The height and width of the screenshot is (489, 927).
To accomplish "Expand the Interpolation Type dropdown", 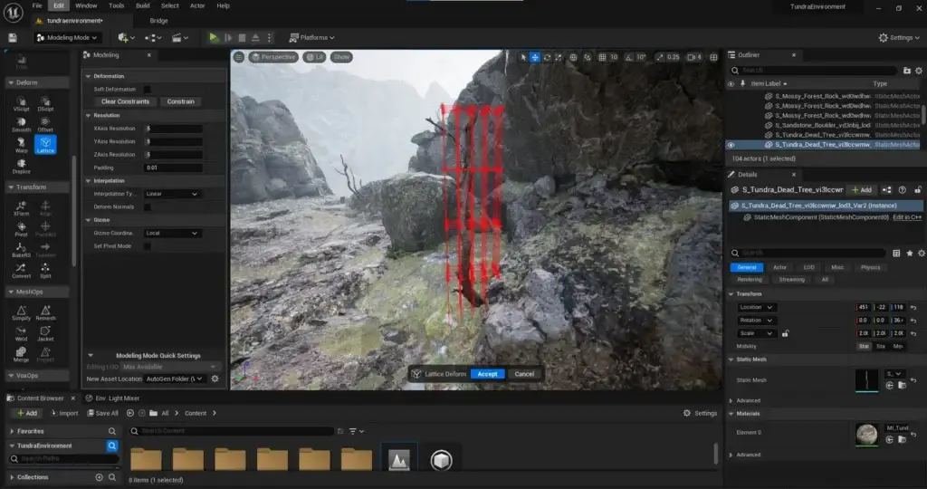I will click(x=172, y=194).
